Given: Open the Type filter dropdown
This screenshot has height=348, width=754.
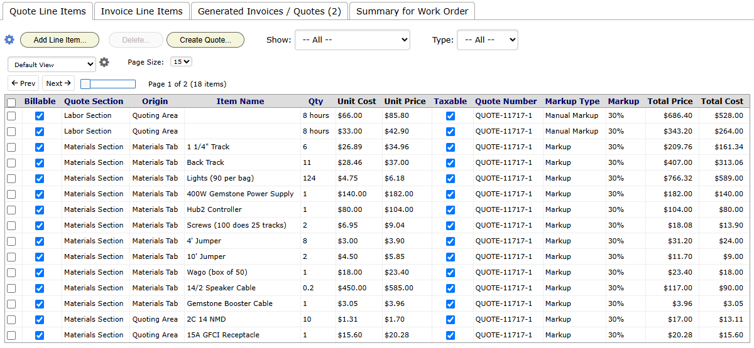Looking at the screenshot, I should [488, 40].
